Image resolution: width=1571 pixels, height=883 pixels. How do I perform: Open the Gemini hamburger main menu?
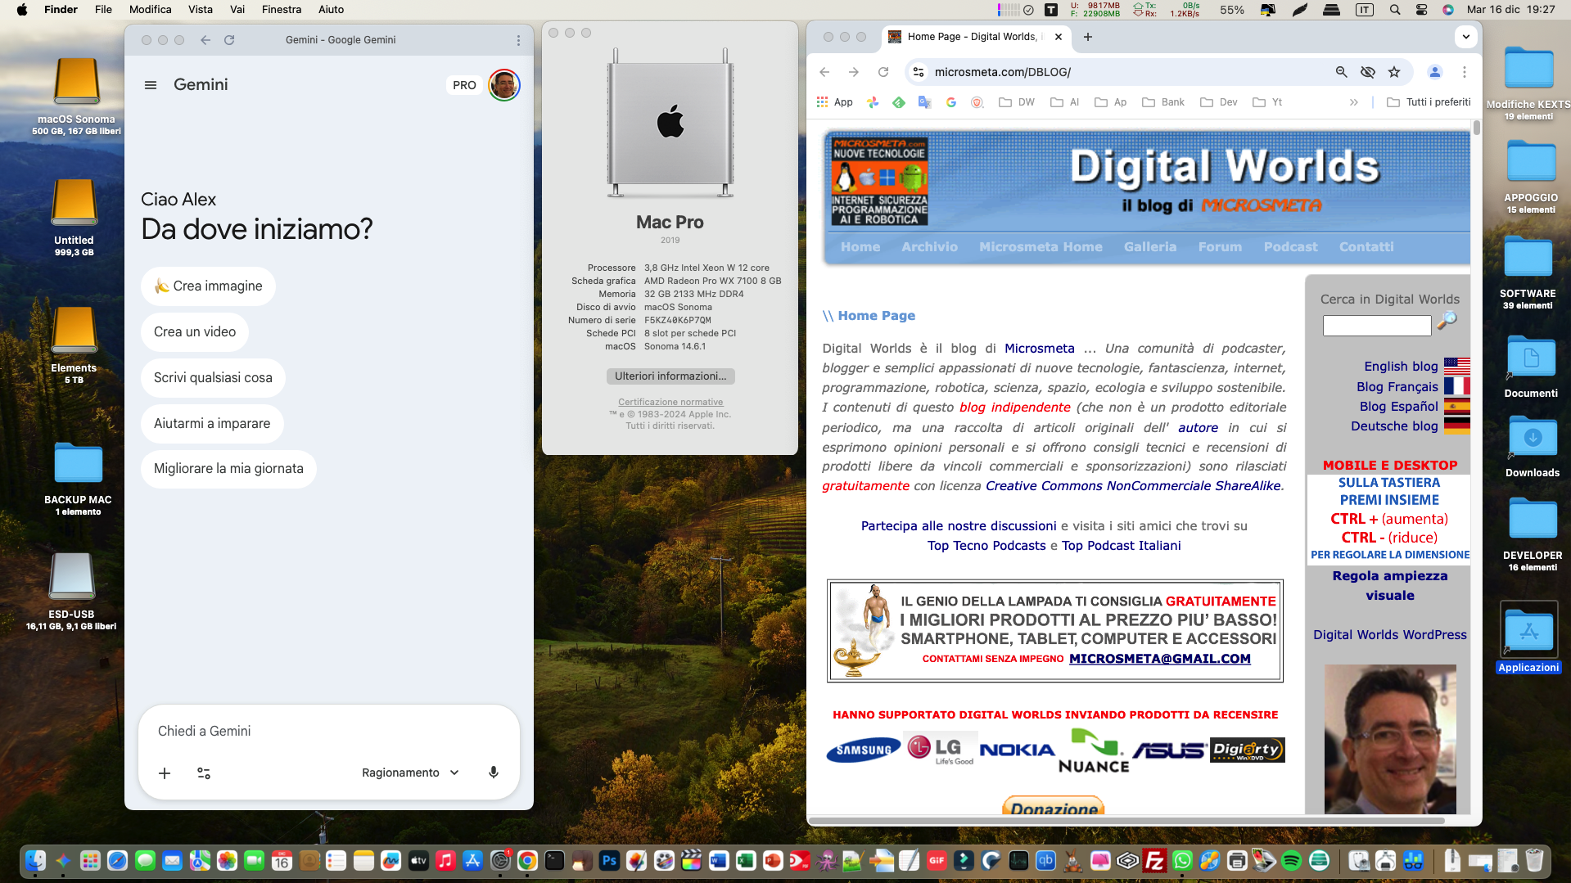151,85
